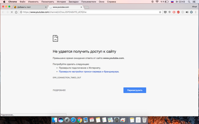Open the Apple menu
Viewport: 199px width, 124px height.
pyautogui.click(x=4, y=2)
